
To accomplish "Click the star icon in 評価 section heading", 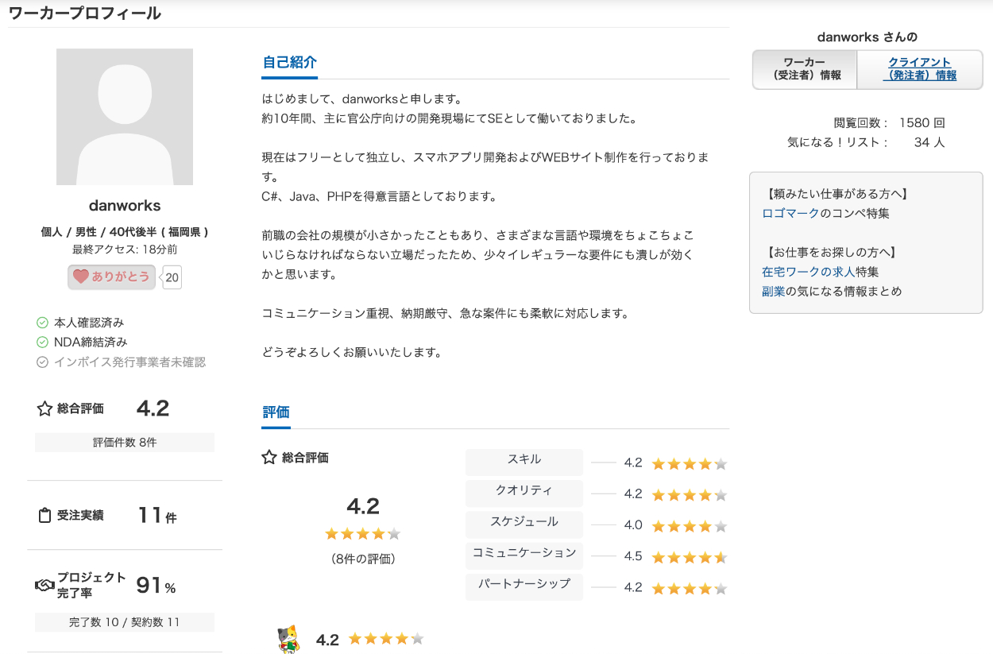I will click(x=269, y=458).
